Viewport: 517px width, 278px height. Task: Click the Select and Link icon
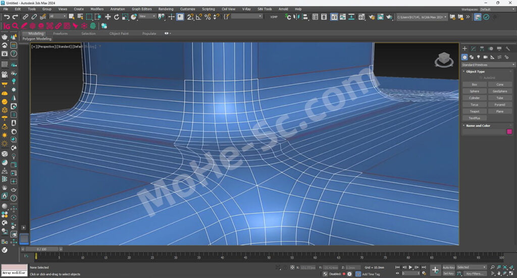25,17
